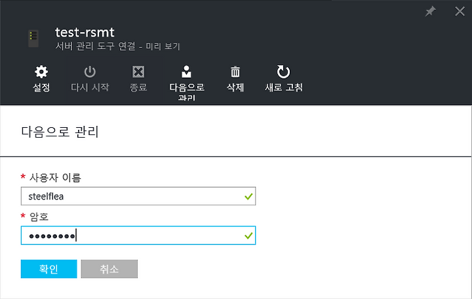Click the 새로 고침 refresh icon
Viewport: 472px width, 299px height.
point(283,71)
